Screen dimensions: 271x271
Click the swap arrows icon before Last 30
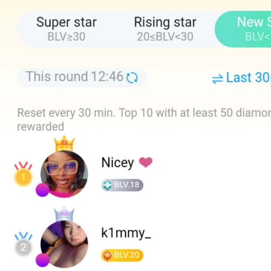[217, 80]
